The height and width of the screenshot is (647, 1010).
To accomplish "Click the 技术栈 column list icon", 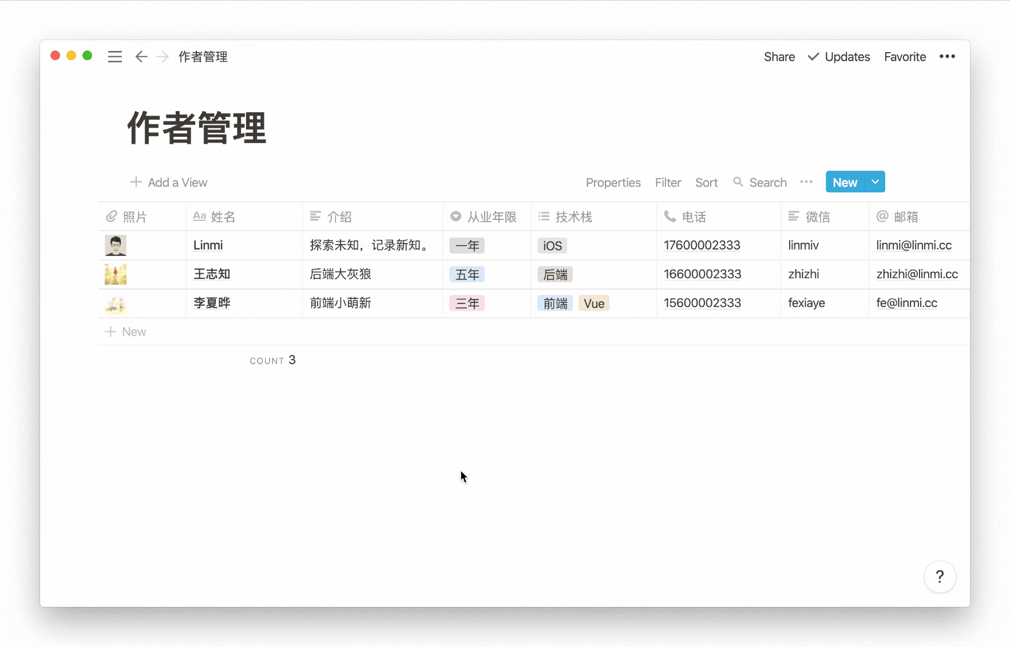I will point(544,216).
